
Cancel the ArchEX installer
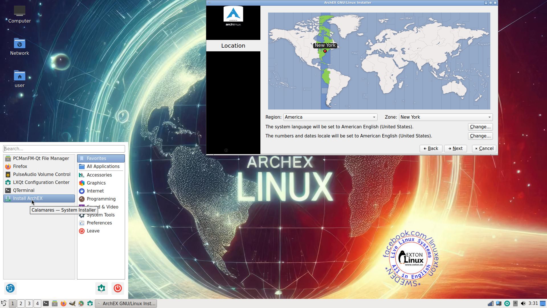coord(484,149)
